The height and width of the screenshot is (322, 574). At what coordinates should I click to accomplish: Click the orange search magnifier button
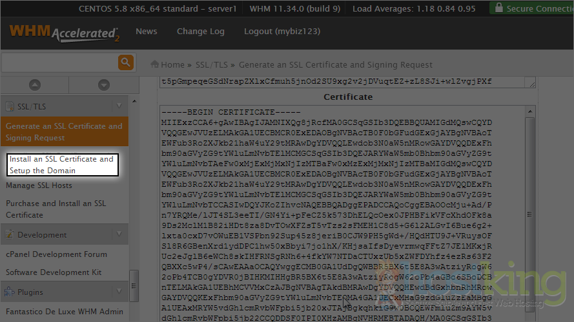coord(125,62)
